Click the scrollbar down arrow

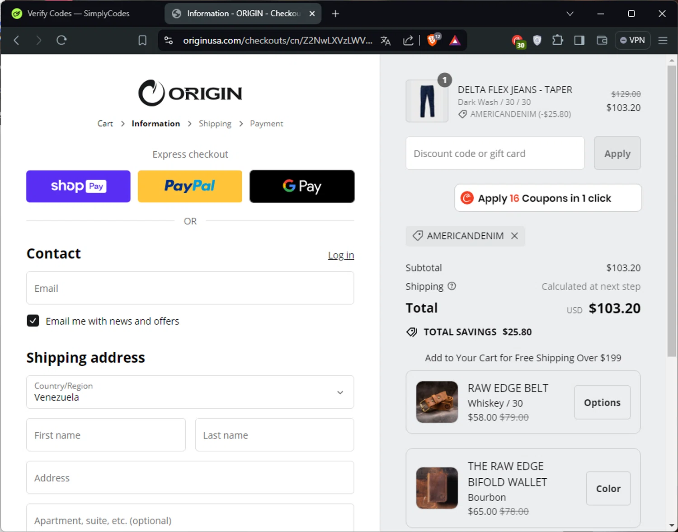pos(672,526)
